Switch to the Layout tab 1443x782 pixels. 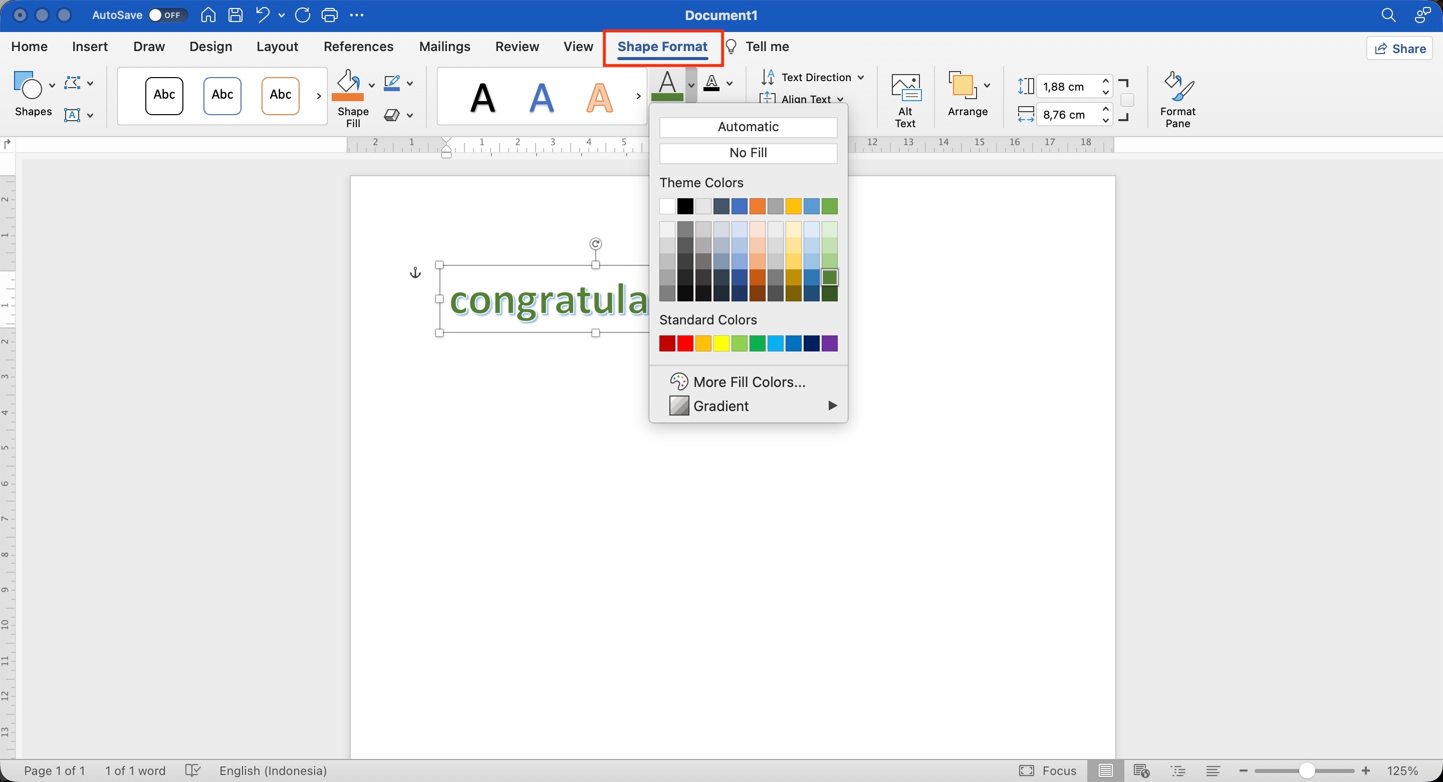click(277, 47)
